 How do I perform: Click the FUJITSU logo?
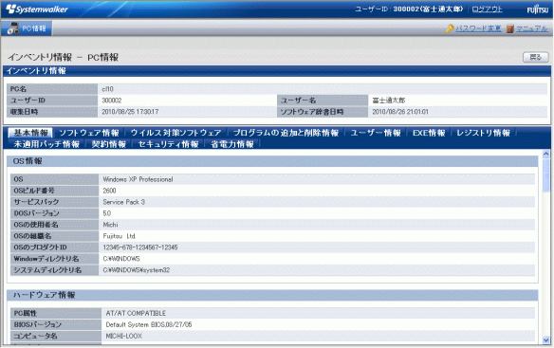[x=538, y=9]
